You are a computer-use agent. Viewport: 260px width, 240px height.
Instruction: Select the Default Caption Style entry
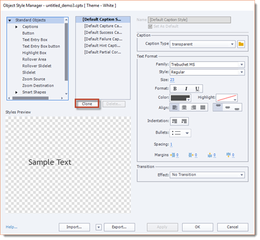pos(103,19)
